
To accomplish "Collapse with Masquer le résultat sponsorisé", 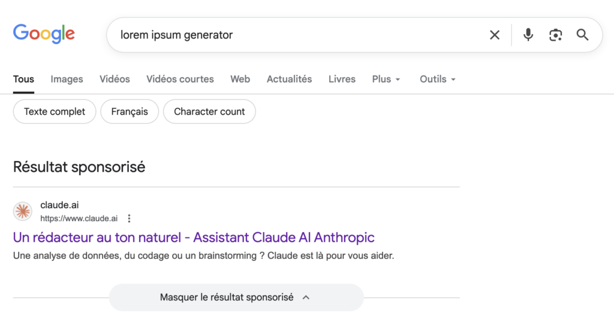I will [x=236, y=297].
